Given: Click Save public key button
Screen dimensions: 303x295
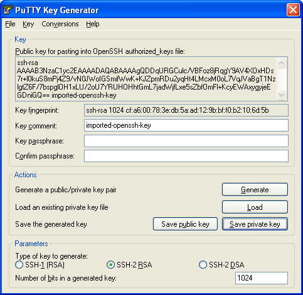Looking at the screenshot, I should pyautogui.click(x=185, y=224).
